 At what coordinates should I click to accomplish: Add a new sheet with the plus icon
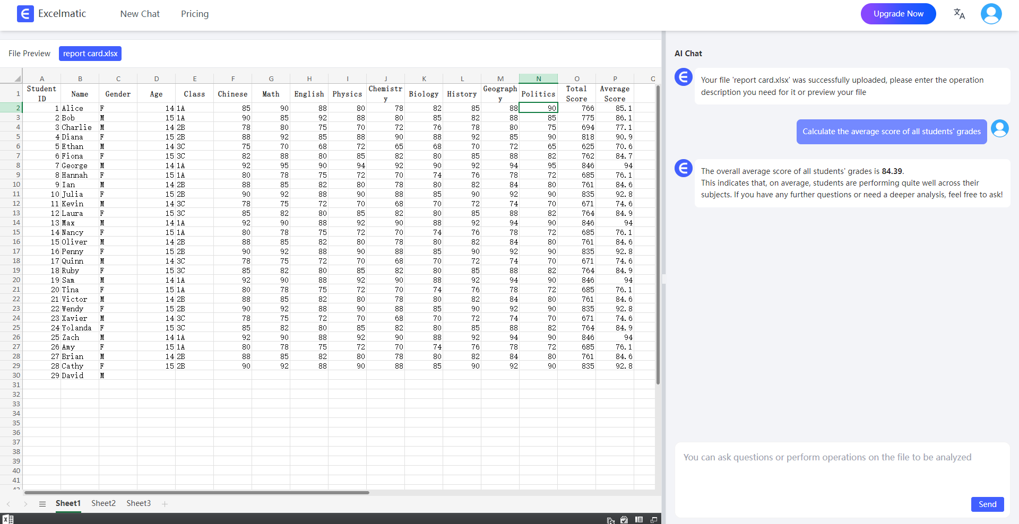(x=165, y=504)
